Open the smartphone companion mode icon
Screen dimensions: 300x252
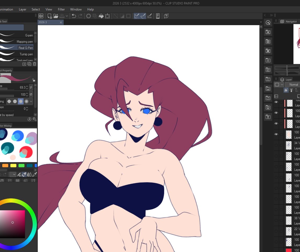point(158,16)
